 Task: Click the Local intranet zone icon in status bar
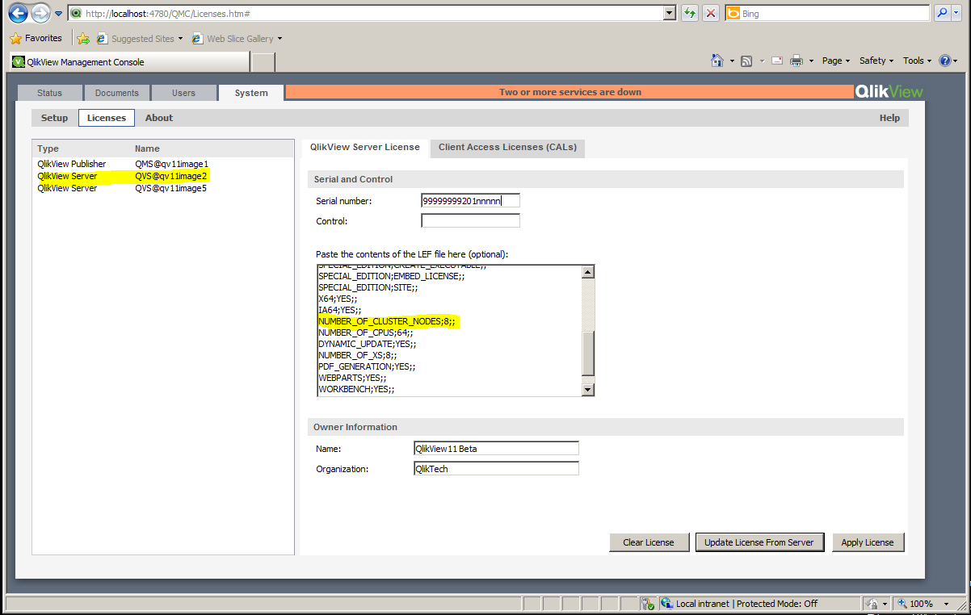(666, 604)
